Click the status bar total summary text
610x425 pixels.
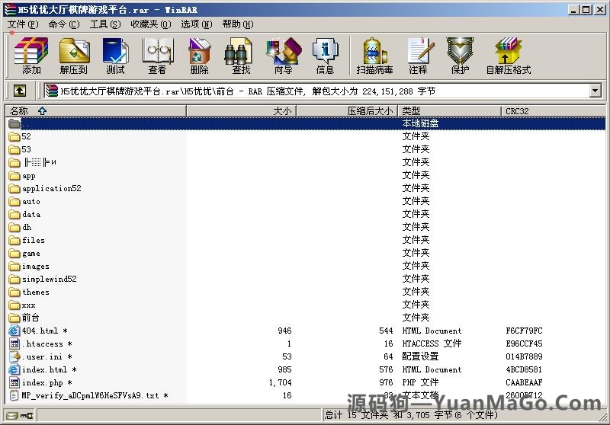tap(411, 415)
